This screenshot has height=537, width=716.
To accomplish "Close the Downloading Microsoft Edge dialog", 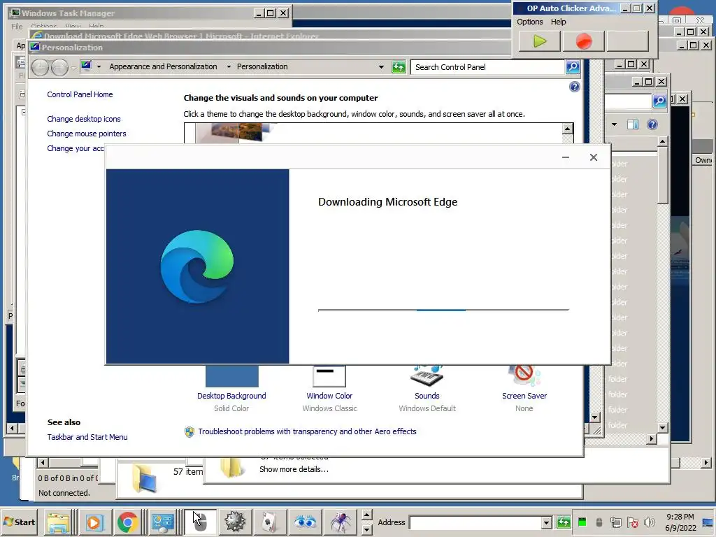I will click(593, 157).
